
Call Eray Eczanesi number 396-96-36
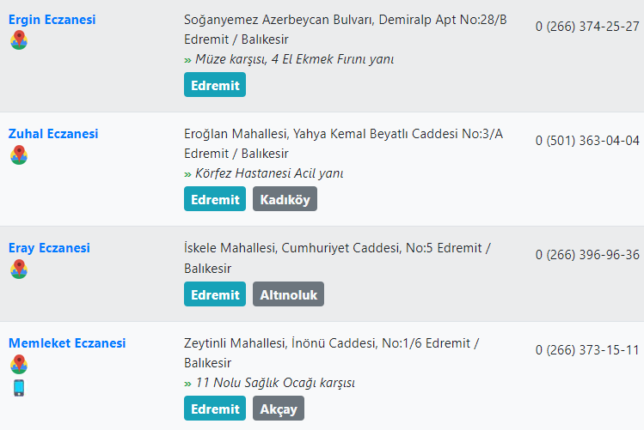pos(587,255)
